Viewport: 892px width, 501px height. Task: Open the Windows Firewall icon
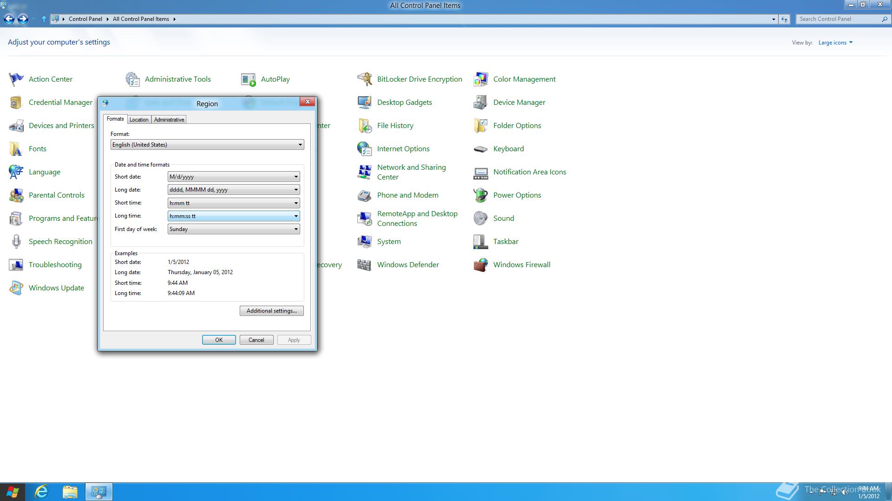tap(481, 265)
